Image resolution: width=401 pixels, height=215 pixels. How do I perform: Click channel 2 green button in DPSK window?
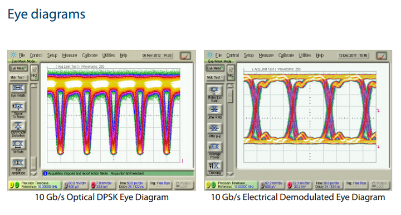pos(17,185)
